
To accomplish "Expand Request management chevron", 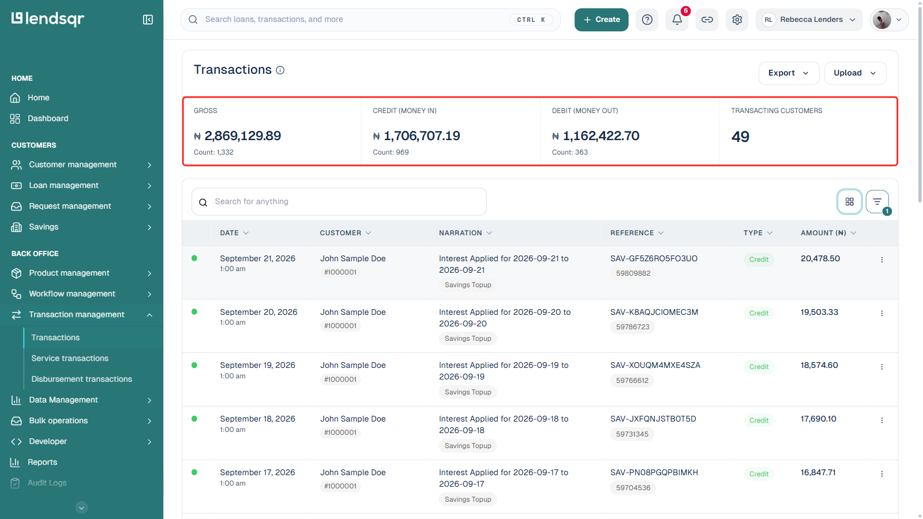I will [x=149, y=206].
